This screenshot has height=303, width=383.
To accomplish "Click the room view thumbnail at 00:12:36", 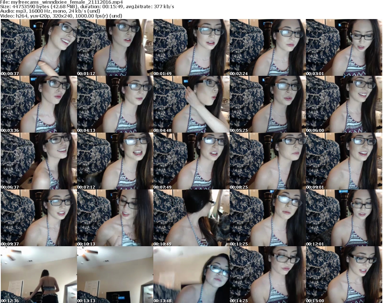I will coord(39,275).
